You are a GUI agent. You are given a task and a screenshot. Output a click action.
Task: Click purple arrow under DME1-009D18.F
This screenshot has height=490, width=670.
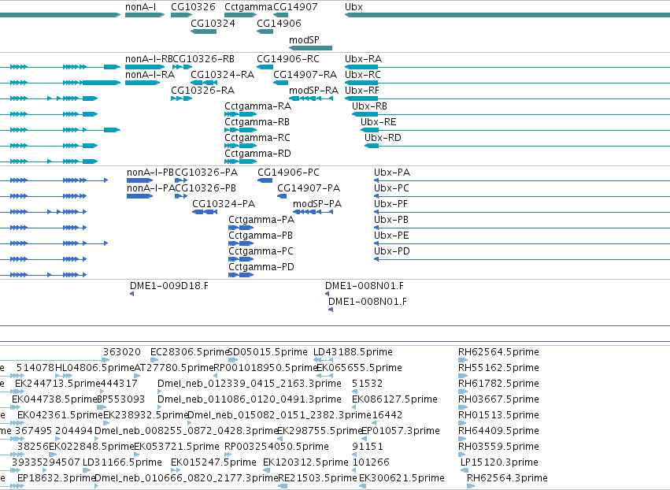tap(132, 294)
